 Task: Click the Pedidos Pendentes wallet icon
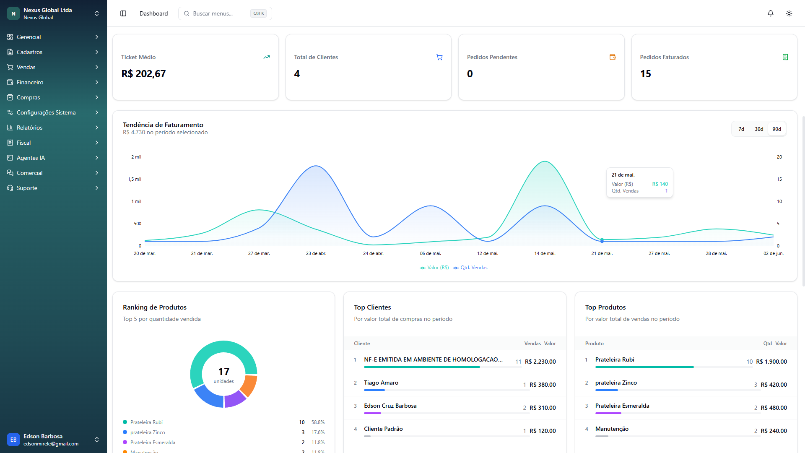[x=613, y=57]
